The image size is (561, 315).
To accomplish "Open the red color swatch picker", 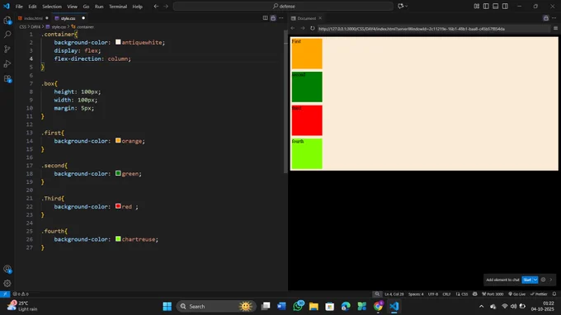I will [118, 206].
